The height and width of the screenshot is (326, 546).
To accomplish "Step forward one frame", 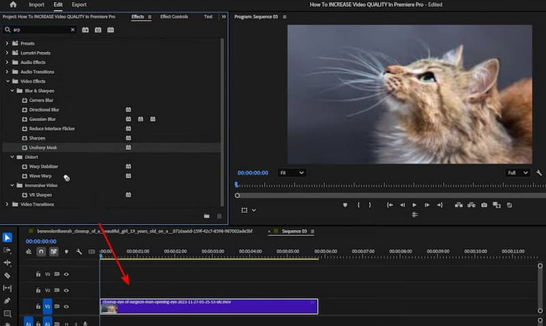I will click(x=427, y=205).
